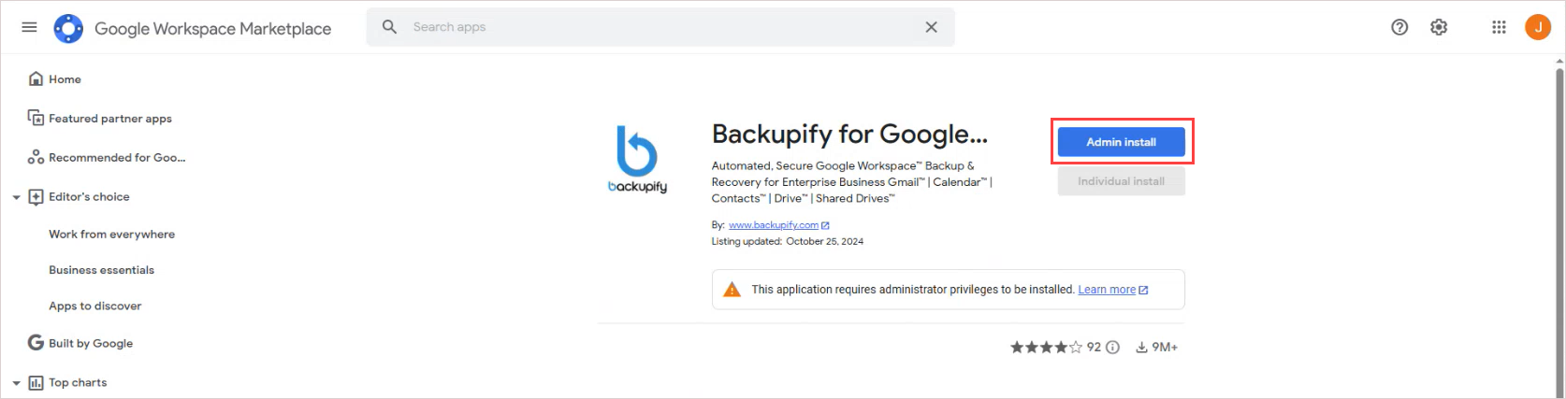Open the account avatar J
Screen dimensions: 1566x399
(1538, 27)
